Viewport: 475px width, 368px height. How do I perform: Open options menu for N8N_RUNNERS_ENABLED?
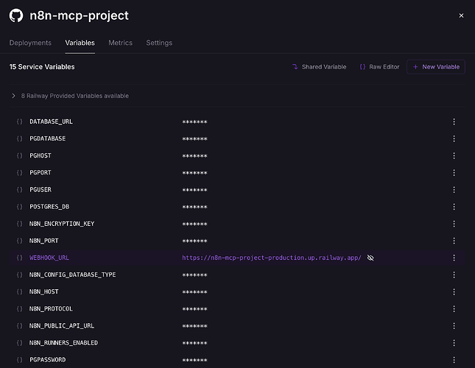(x=454, y=343)
